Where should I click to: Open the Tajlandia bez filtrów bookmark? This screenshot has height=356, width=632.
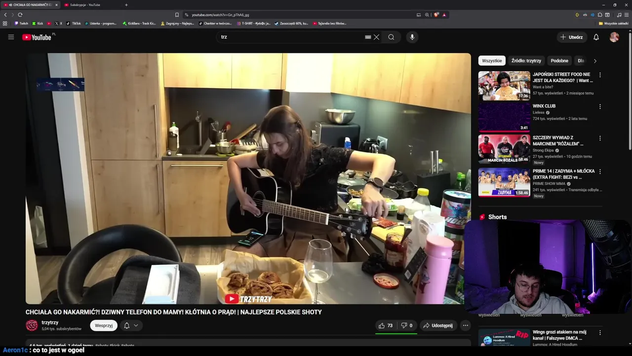pyautogui.click(x=330, y=23)
